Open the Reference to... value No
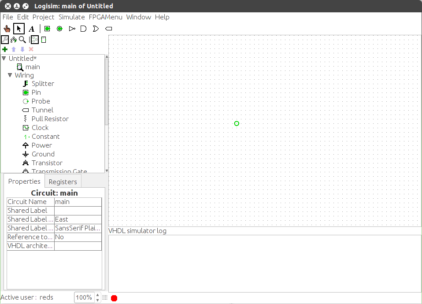The height and width of the screenshot is (304, 422). (78, 237)
